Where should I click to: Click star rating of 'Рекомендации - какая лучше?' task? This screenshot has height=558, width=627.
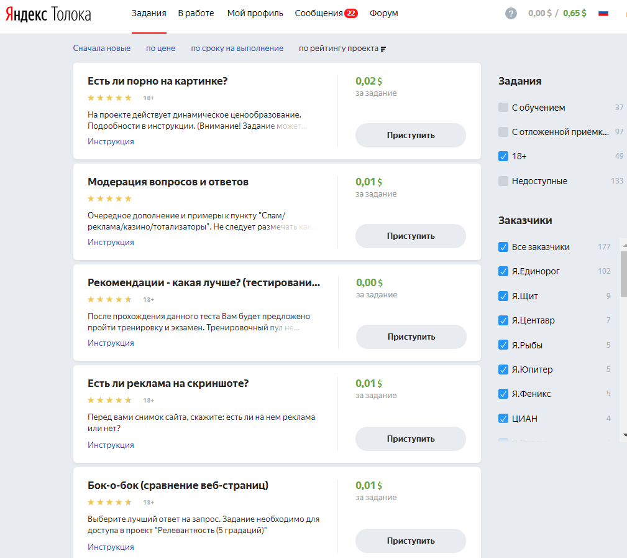(109, 299)
